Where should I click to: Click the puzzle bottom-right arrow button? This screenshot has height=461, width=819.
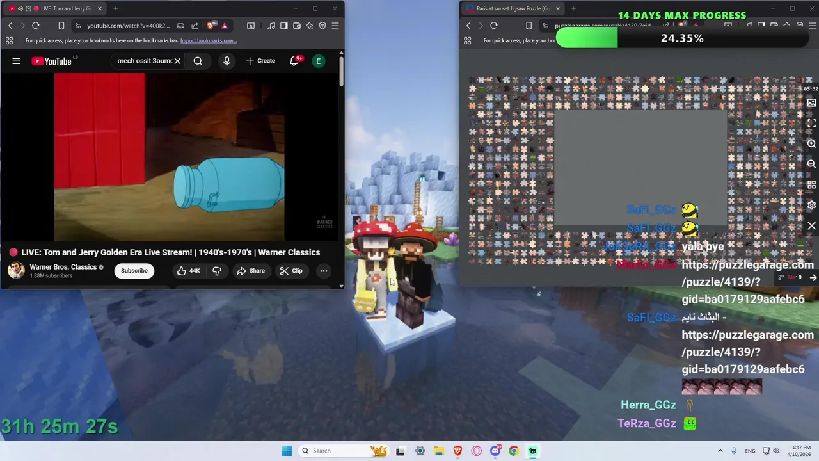(813, 277)
